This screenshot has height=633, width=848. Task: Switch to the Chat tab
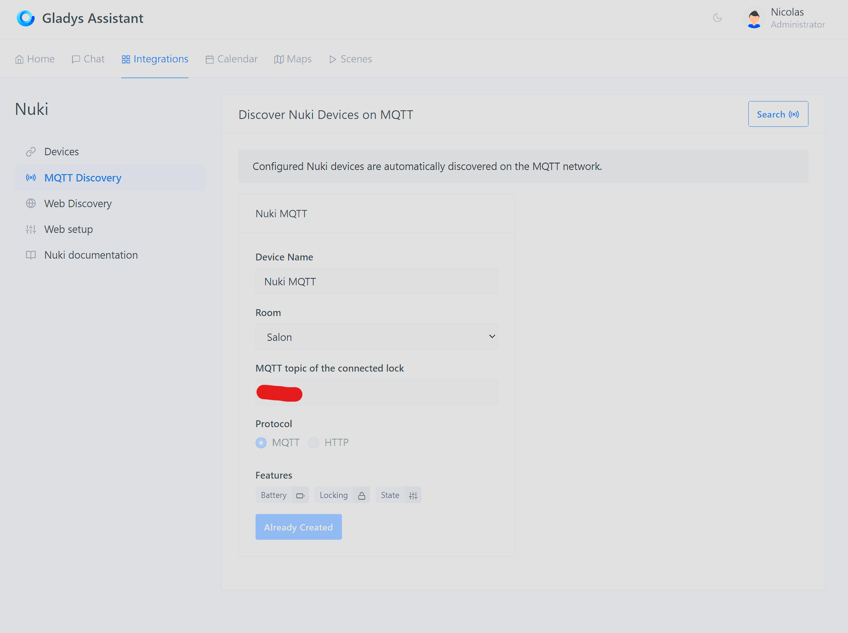[x=88, y=59]
